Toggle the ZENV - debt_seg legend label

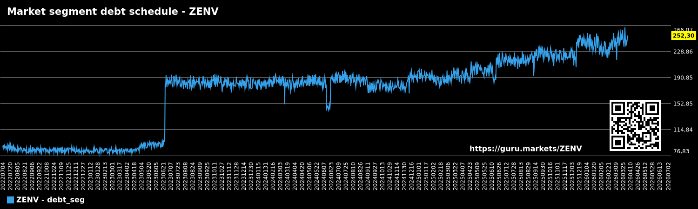[50, 200]
